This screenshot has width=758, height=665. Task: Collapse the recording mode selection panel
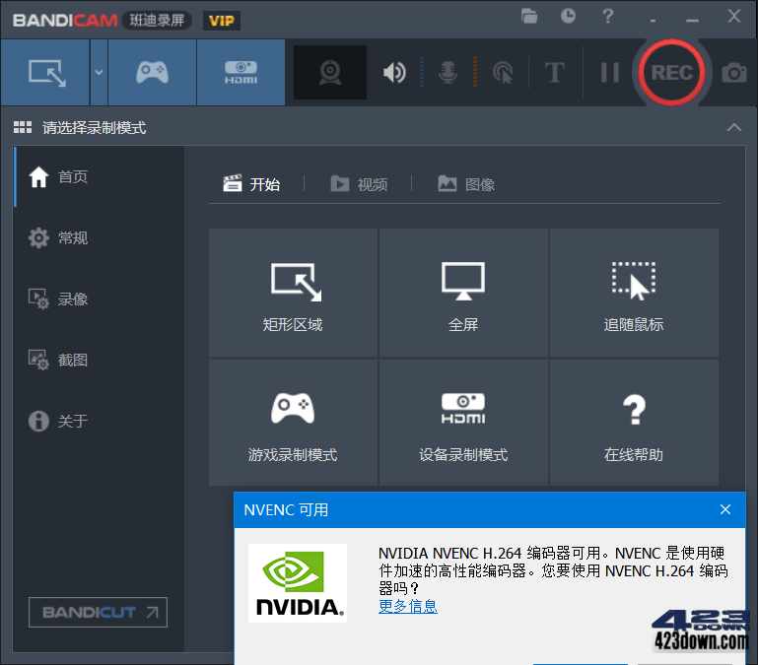pos(733,128)
